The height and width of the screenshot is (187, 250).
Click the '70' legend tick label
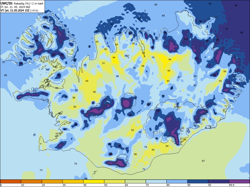click(x=147, y=185)
